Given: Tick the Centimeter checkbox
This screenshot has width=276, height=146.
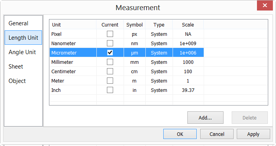Looking at the screenshot, I should click(110, 71).
